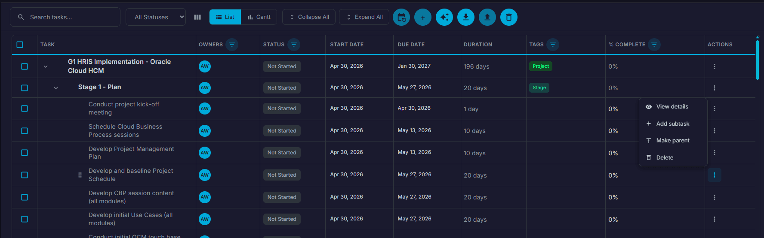Select checkbox for Develop CBP session content
This screenshot has height=238, width=764.
[x=25, y=197]
